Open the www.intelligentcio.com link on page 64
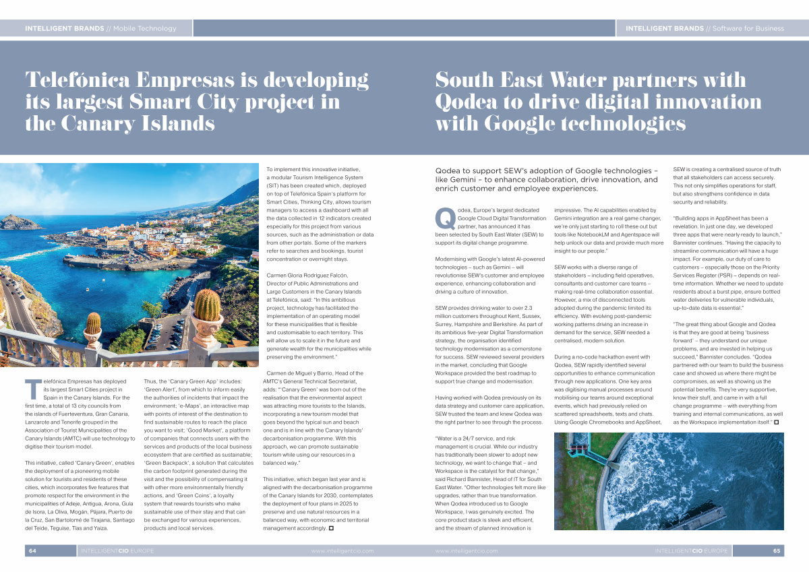Image resolution: width=809 pixels, height=572 pixels. coord(342,551)
